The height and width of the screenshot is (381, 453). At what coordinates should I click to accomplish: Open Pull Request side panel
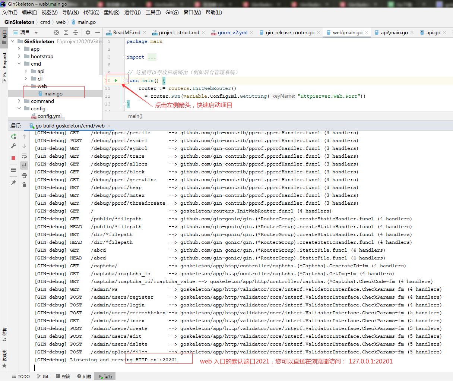(x=4, y=67)
